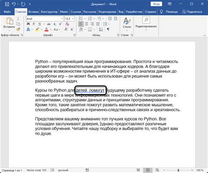This screenshot has height=173, width=208.
Task: Open Шрифт dialog launcher
Action: coord(75,35)
